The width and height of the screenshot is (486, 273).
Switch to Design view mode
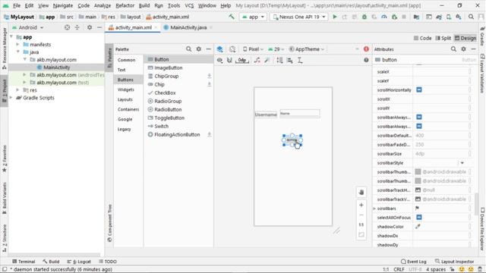(465, 38)
